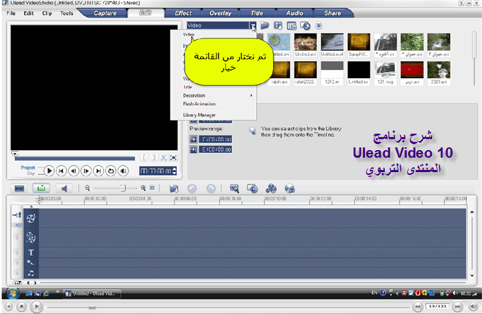This screenshot has width=482, height=314.
Task: Jump to the End of the clip
Action: pyautogui.click(x=99, y=171)
